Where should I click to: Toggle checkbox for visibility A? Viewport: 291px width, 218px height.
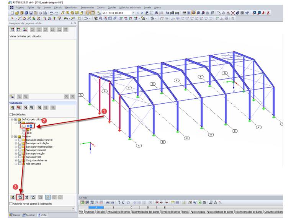click(24, 126)
